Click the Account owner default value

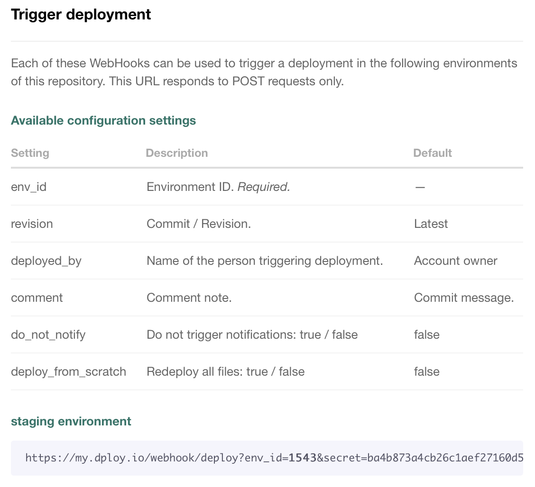click(x=455, y=261)
